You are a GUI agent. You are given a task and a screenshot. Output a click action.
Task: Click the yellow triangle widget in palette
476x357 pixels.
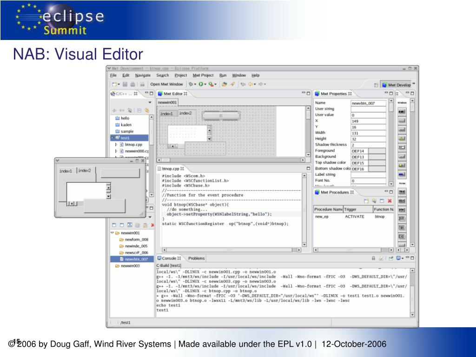click(402, 139)
